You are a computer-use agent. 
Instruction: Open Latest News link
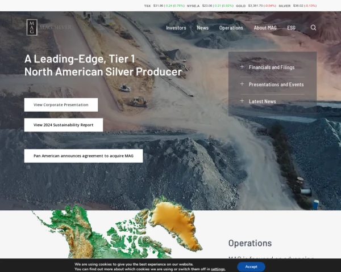262,101
